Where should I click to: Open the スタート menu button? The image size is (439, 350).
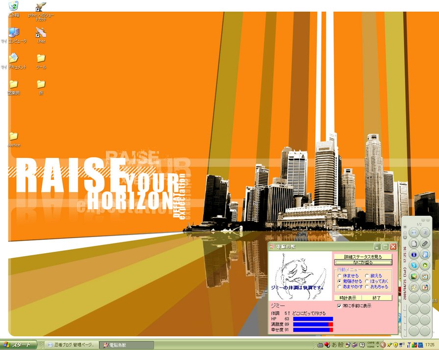point(18,345)
